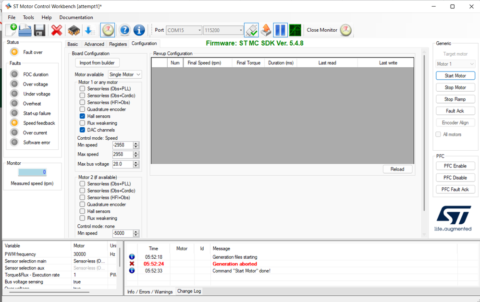Increase the Max speed stepper
This screenshot has height=302, width=480.
point(136,153)
